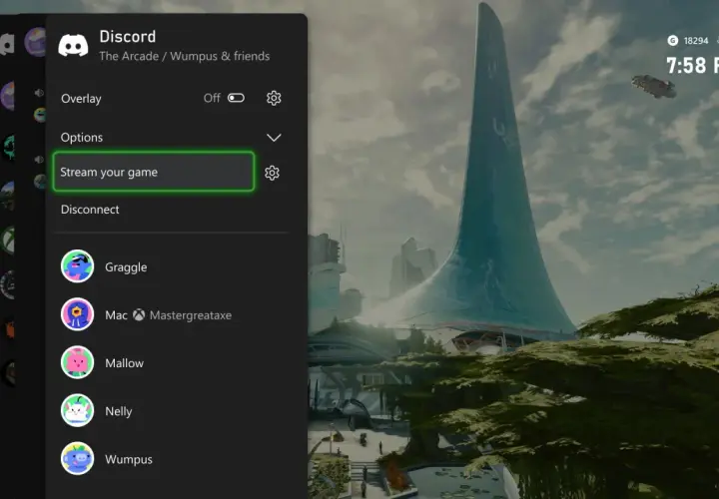Screen dimensions: 719x499
Task: Click the Options label
Action: pos(82,138)
